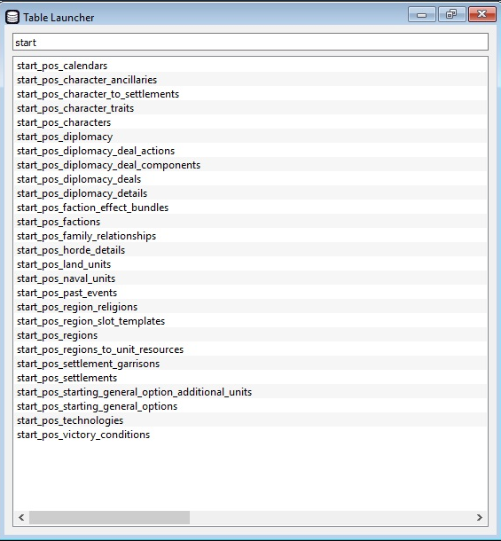501x541 pixels.
Task: Select start_pos_characters table
Action: (x=250, y=122)
